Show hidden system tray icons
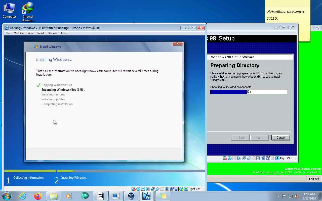 278,196
